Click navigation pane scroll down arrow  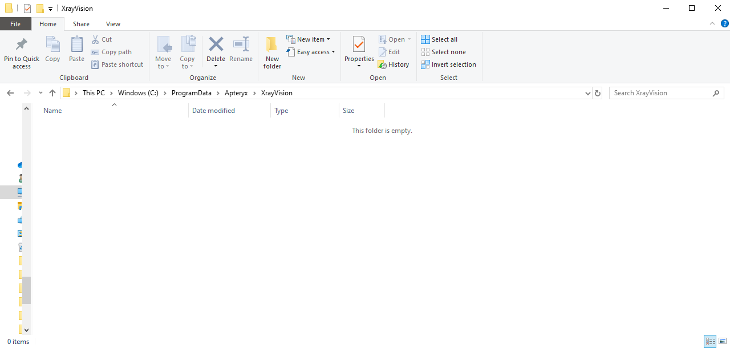(x=26, y=330)
